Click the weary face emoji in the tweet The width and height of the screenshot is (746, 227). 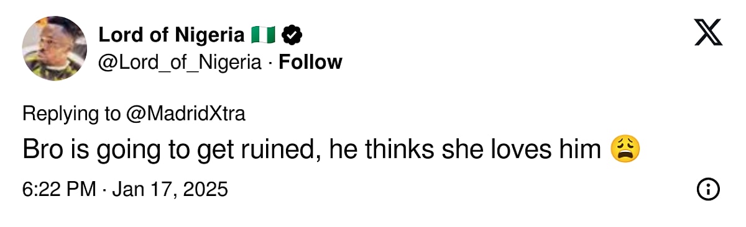pyautogui.click(x=625, y=150)
